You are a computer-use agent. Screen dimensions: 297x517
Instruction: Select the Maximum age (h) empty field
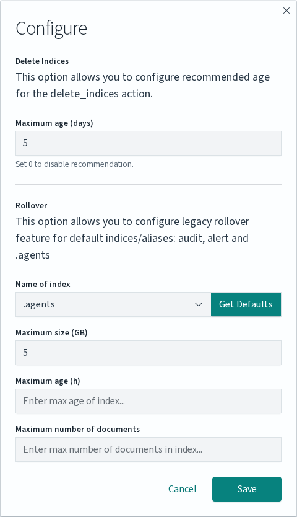[x=148, y=401]
